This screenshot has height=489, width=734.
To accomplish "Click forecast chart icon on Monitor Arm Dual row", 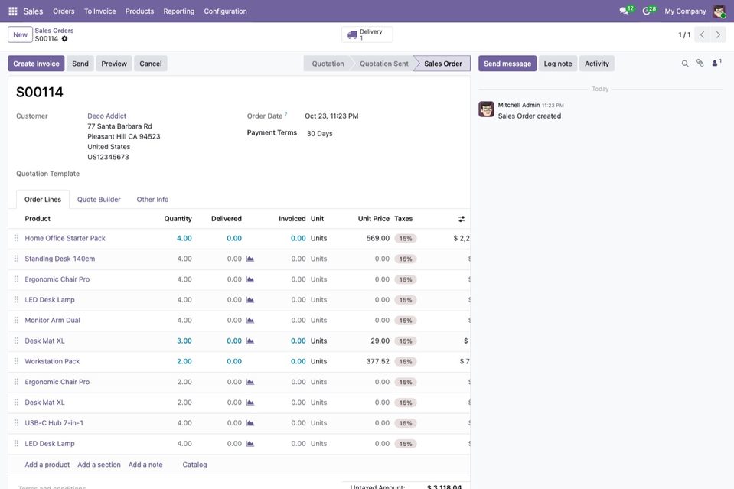I will point(250,321).
